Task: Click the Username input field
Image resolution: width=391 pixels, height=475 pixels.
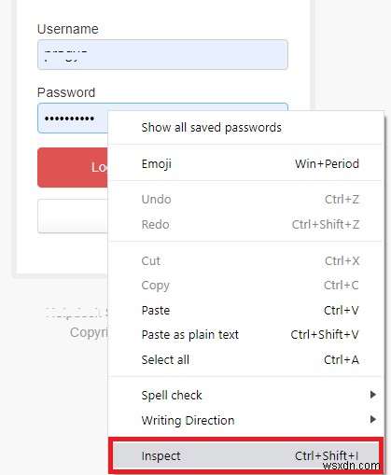Action: [162, 54]
